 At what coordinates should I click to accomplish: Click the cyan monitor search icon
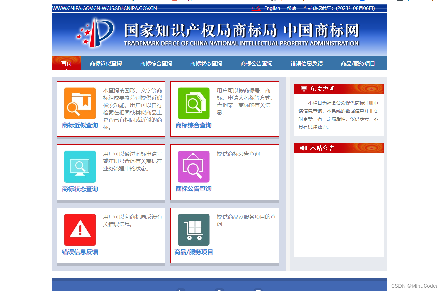pos(80,167)
